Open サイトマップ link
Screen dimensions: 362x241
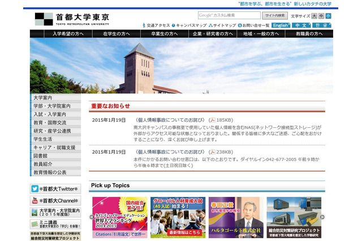[x=222, y=25]
